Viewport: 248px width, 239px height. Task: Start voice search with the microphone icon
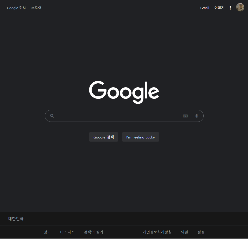click(x=197, y=116)
